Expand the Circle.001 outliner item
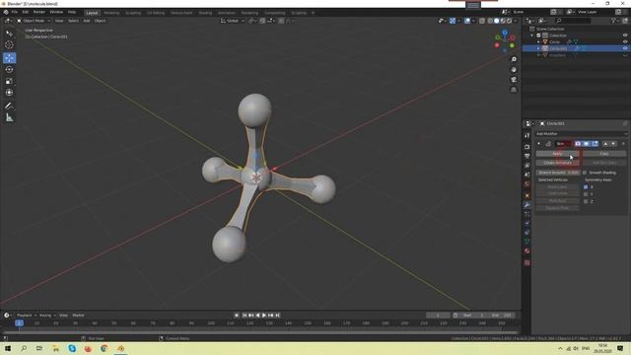The image size is (631, 355). point(538,48)
